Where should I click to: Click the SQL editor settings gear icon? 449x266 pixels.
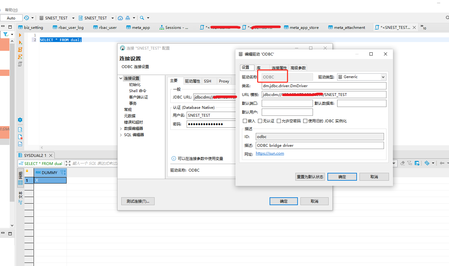click(20, 120)
